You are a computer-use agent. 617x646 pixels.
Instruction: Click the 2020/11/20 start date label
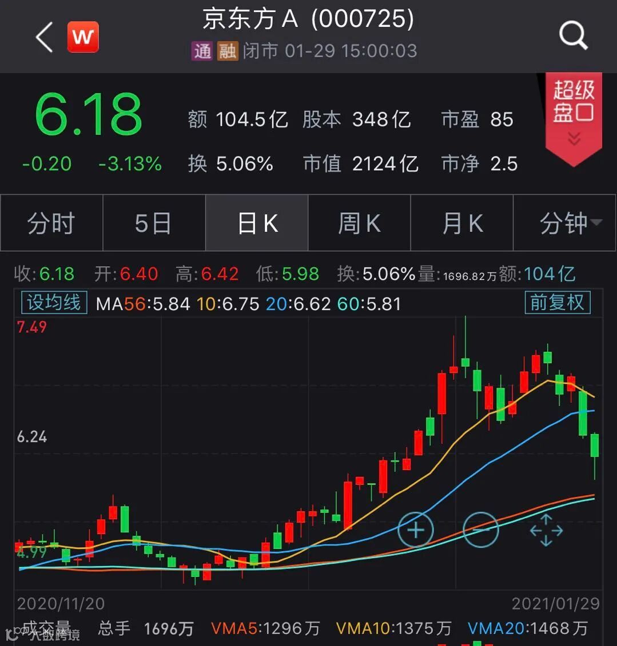click(61, 604)
